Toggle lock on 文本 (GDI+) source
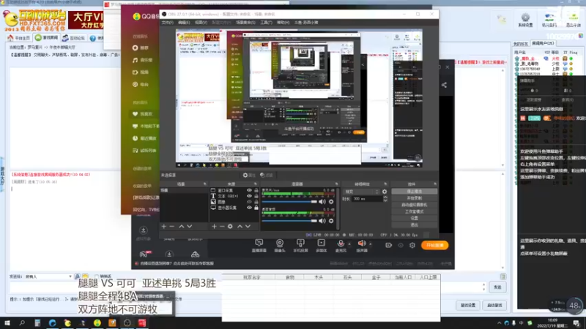The height and width of the screenshot is (329, 586). click(256, 196)
